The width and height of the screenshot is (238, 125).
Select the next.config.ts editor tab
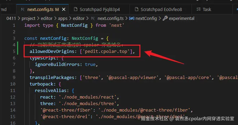click(x=42, y=9)
